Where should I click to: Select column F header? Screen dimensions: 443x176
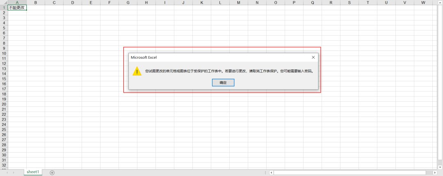(x=110, y=2)
